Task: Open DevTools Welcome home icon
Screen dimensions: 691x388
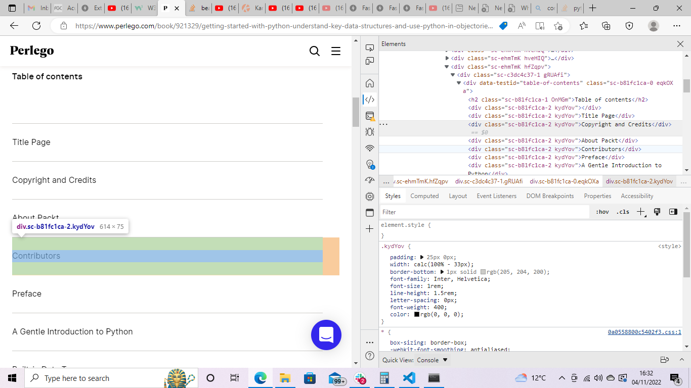Action: pos(370,83)
